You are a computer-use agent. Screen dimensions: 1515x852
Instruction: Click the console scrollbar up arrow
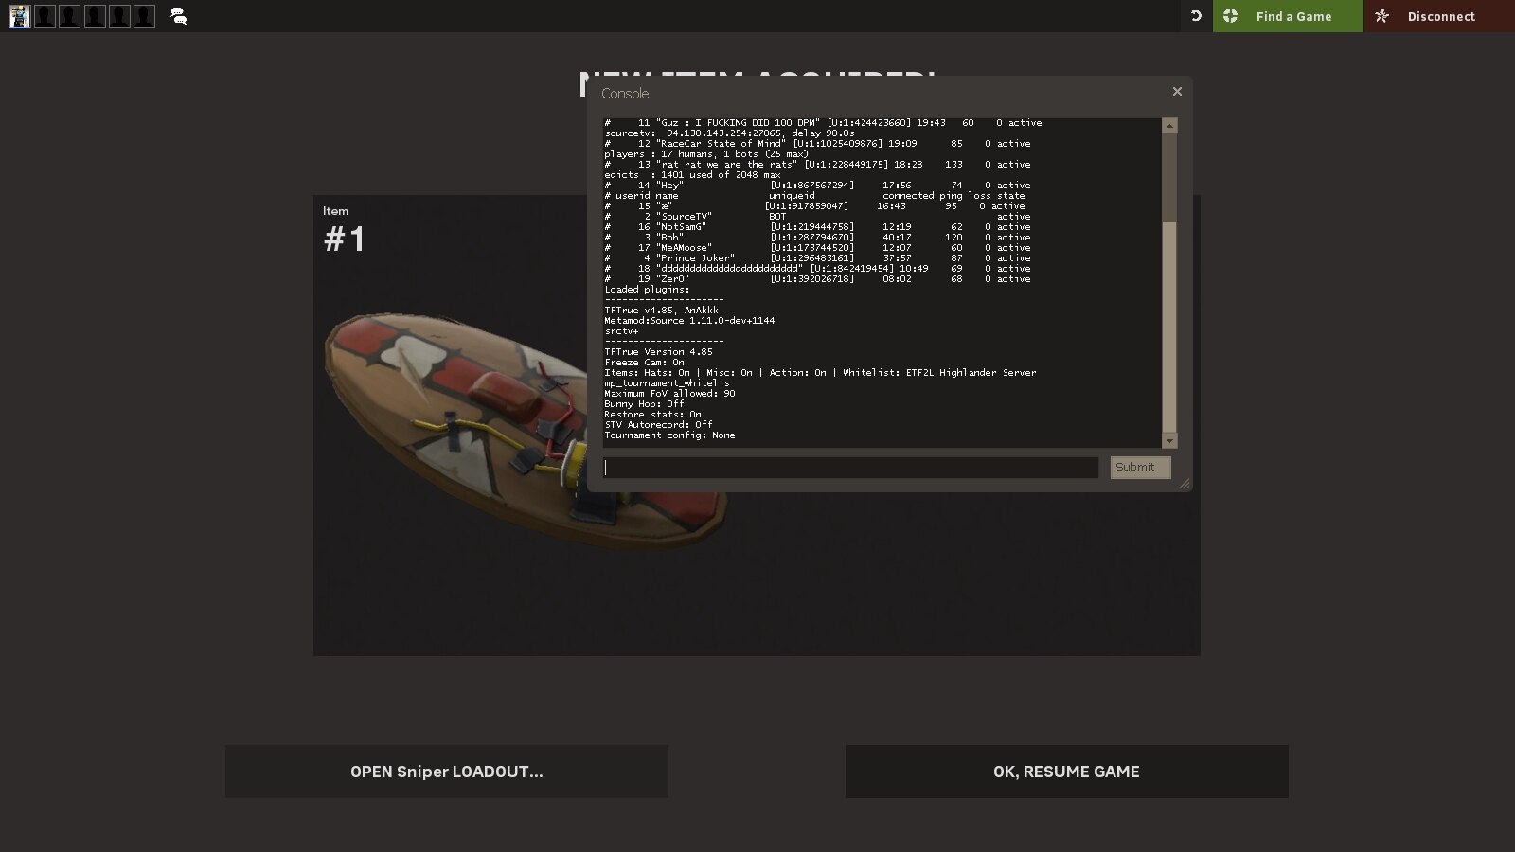(1169, 126)
